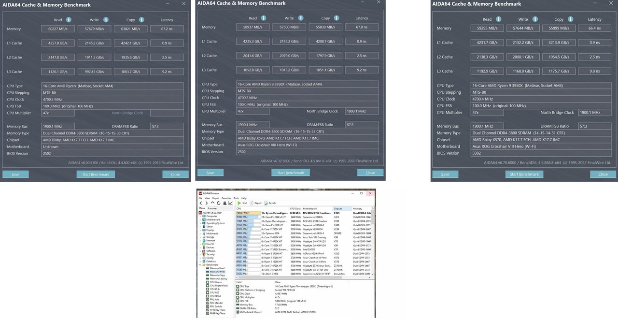
Task: Open the Tools menu in AIDA64 Extreme
Action: pyautogui.click(x=236, y=198)
